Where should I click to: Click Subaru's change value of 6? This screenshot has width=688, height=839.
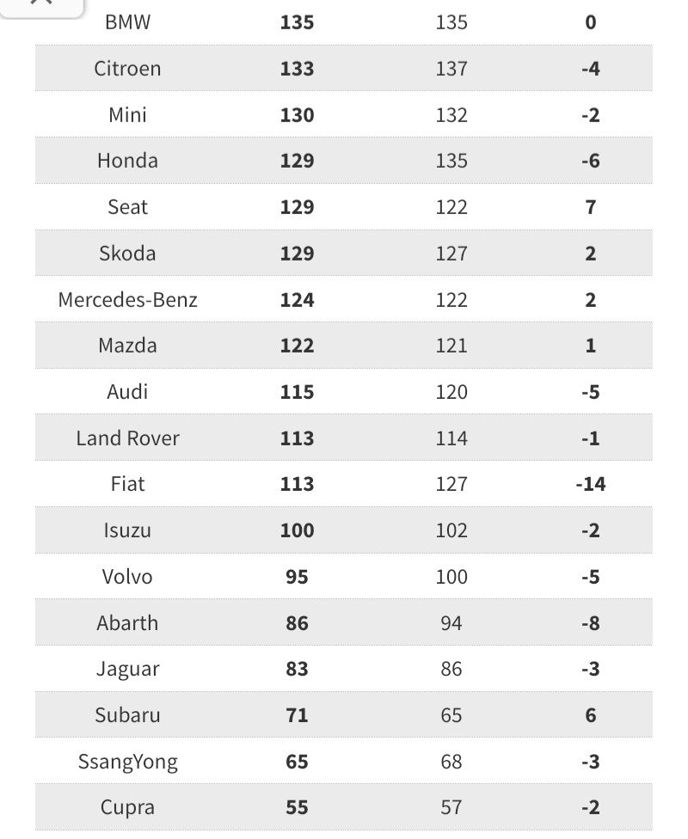[x=590, y=715]
